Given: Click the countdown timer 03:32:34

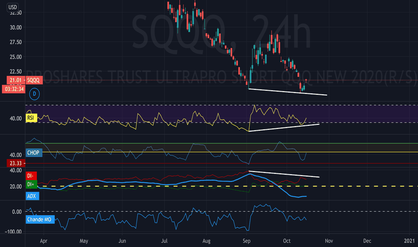Looking at the screenshot, I should [13, 89].
